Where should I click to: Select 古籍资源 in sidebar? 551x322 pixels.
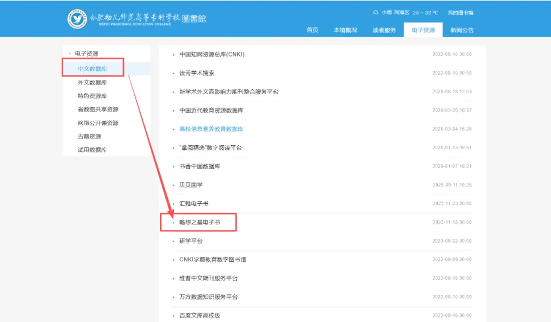[89, 136]
